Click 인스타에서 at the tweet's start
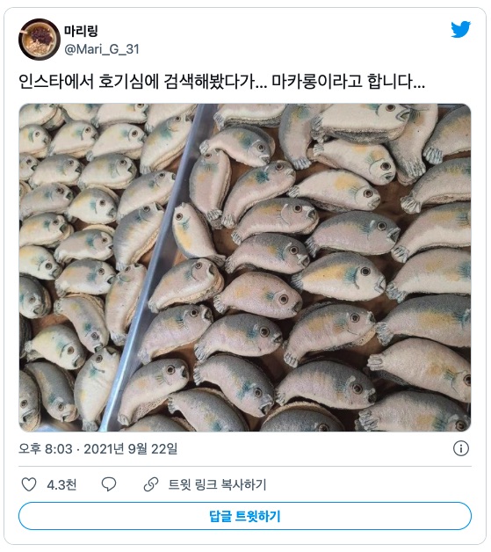The height and width of the screenshot is (552, 491). click(x=56, y=82)
